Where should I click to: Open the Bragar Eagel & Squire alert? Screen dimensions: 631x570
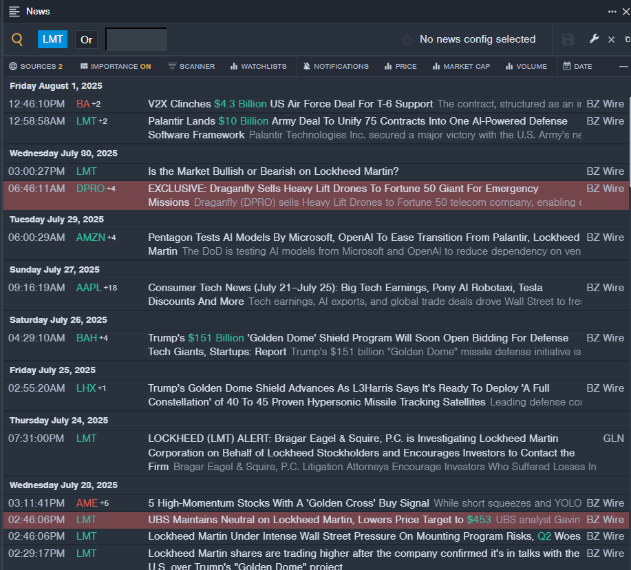click(x=361, y=452)
